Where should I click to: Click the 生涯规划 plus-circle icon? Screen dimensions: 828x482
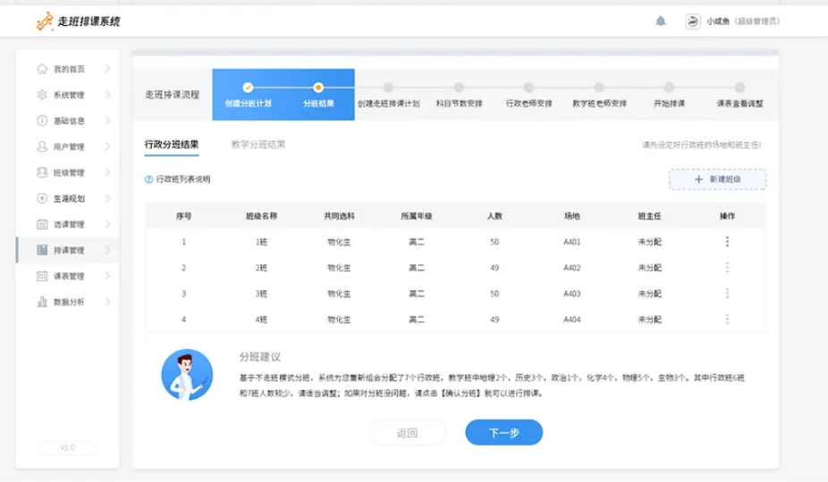click(x=42, y=198)
